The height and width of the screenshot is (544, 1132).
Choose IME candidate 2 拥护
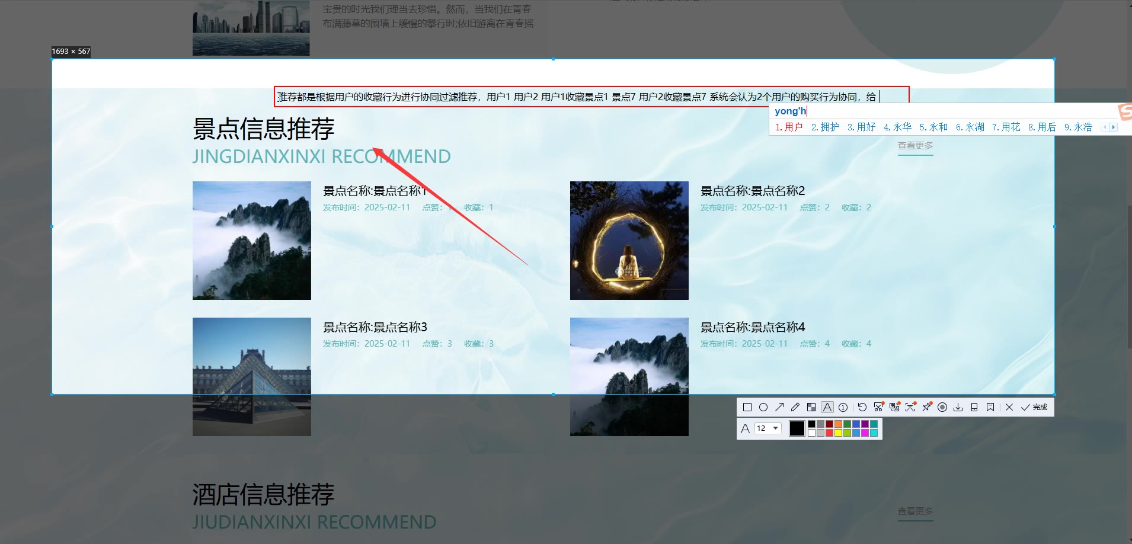[826, 127]
